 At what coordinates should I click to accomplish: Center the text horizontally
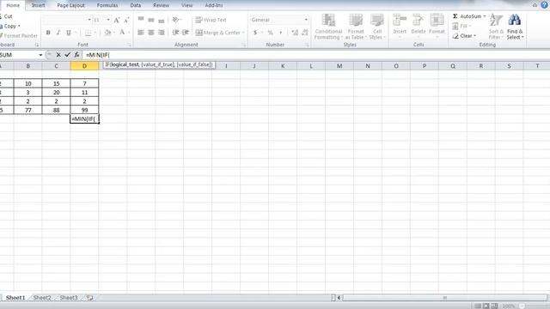coord(151,33)
